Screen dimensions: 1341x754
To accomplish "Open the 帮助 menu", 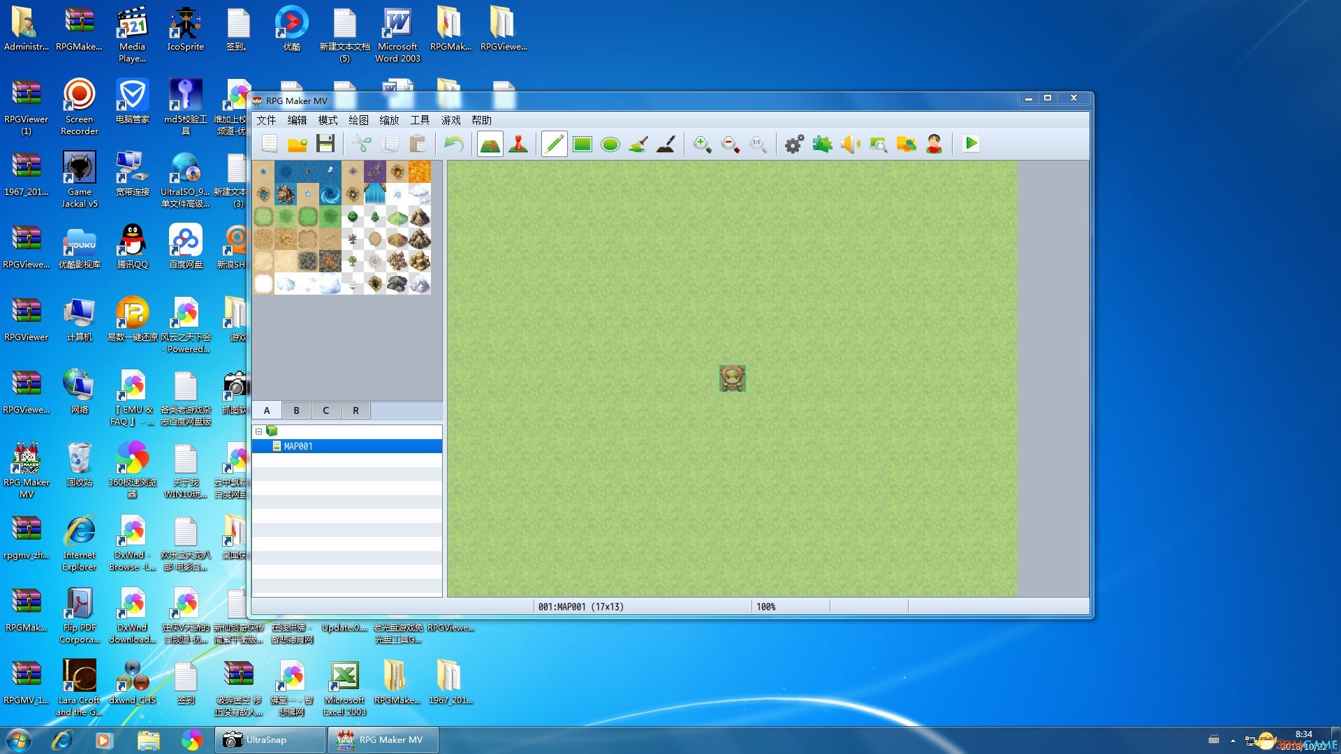I will pyautogui.click(x=481, y=120).
